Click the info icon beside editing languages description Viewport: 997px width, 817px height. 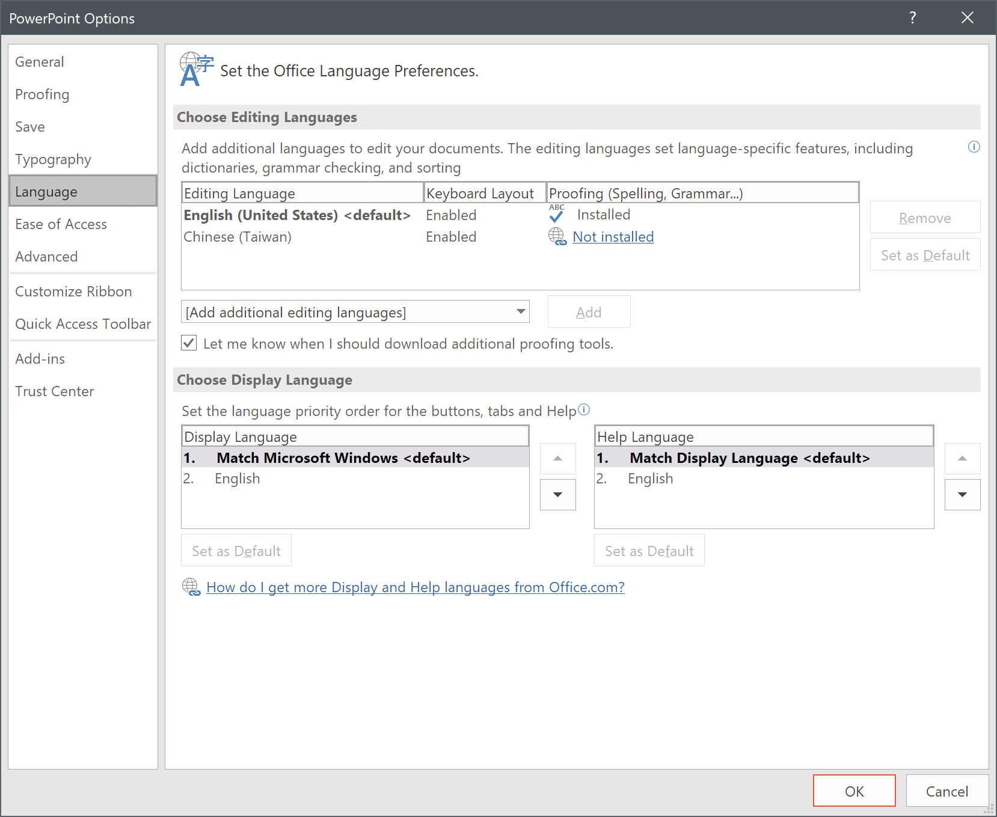[974, 147]
